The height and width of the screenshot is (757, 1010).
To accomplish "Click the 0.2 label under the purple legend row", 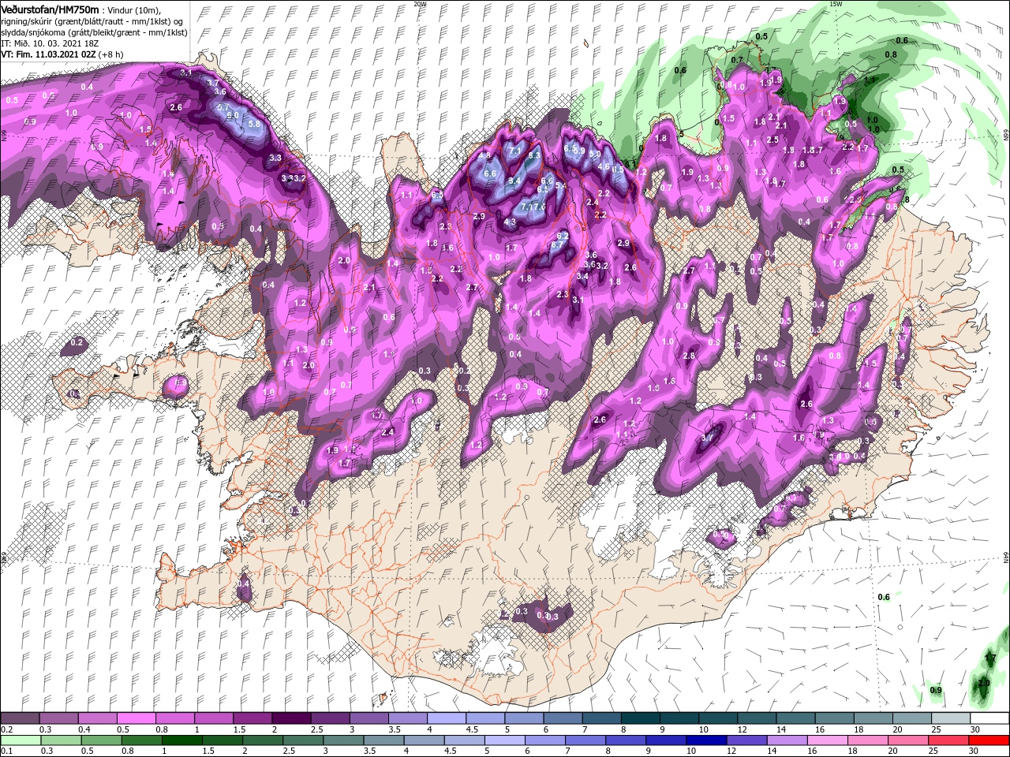I will (6, 729).
